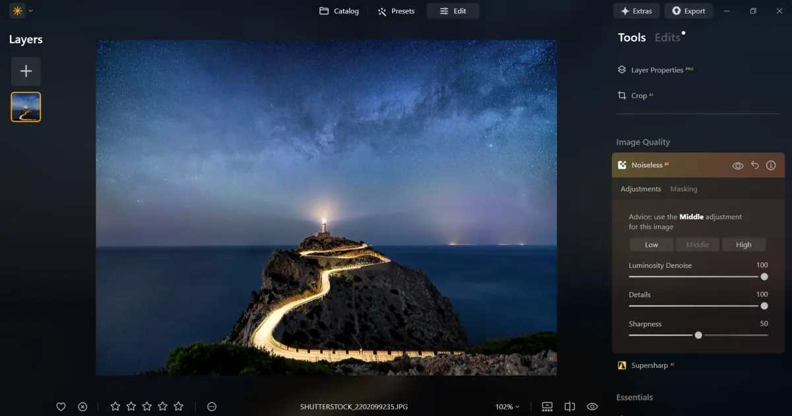Viewport: 792px width, 416px height.
Task: Switch to the Masking tab
Action: point(684,189)
